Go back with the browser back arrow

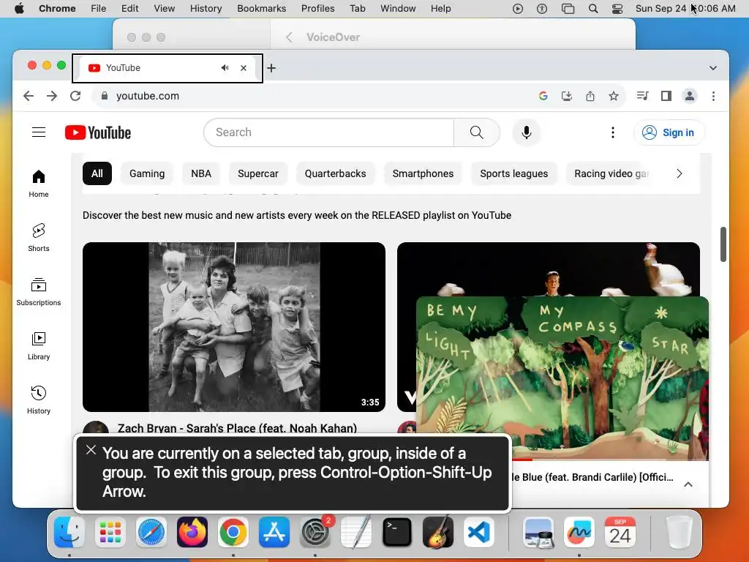click(29, 96)
